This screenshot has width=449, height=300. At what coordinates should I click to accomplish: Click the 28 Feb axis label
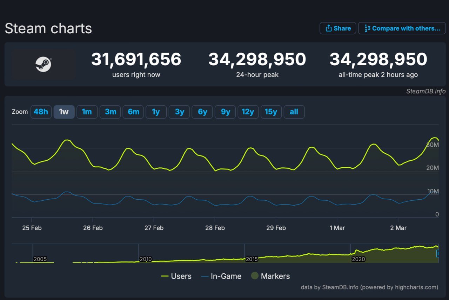(x=215, y=228)
